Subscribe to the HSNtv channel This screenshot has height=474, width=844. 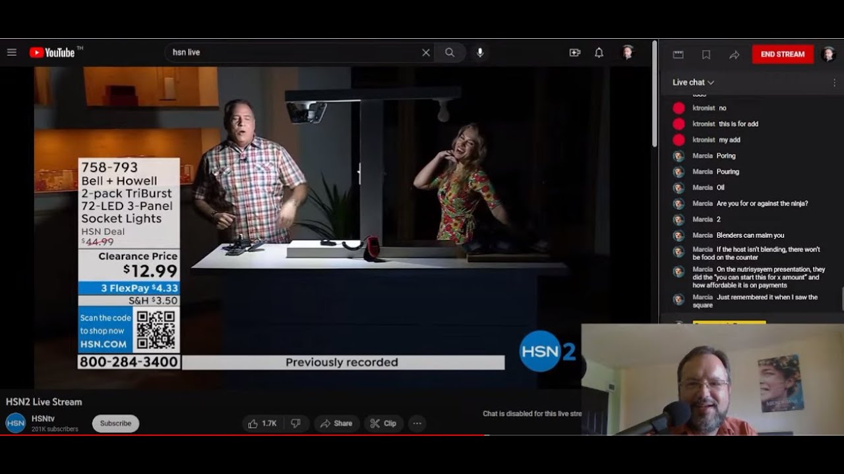click(115, 423)
